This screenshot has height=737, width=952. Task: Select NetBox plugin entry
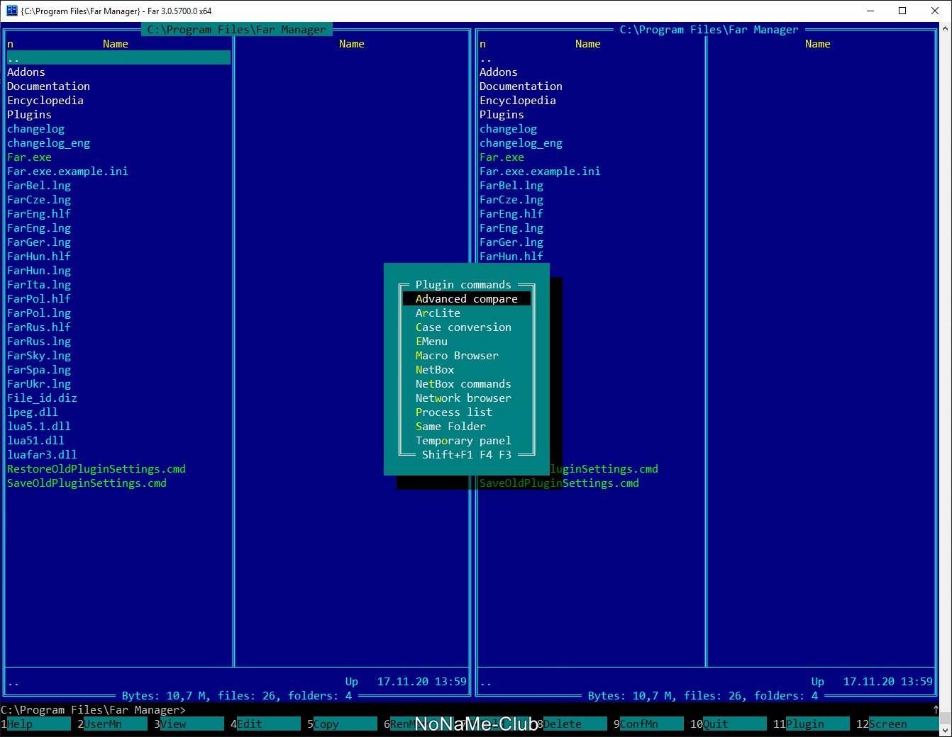click(435, 370)
